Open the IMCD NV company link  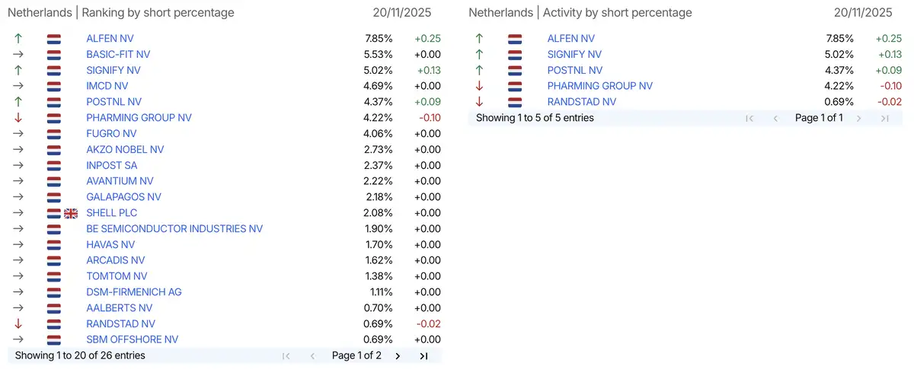107,86
